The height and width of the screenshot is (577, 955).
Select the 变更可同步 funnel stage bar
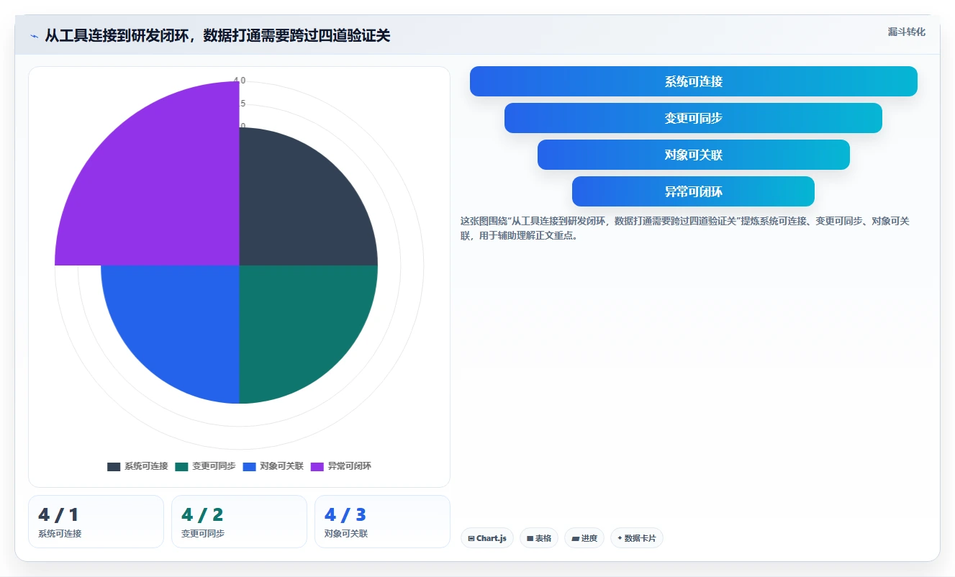pos(693,118)
